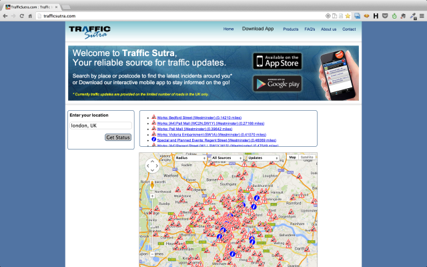Click the orange eye extension icon
The height and width of the screenshot is (267, 427).
[x=366, y=16]
